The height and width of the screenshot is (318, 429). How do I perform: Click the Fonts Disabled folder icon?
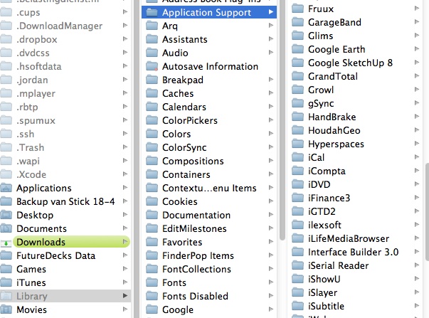(152, 296)
